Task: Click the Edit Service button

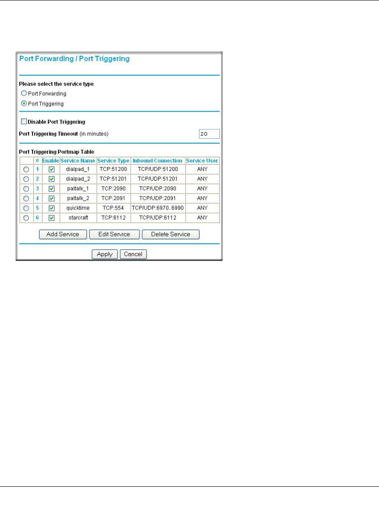Action: click(114, 235)
